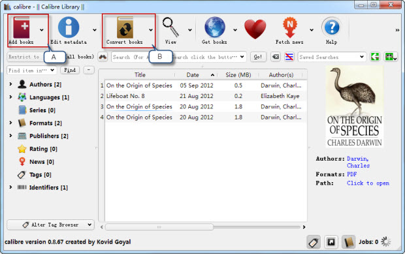
Task: Expand the Authors [2] tree node
Action: (x=10, y=84)
